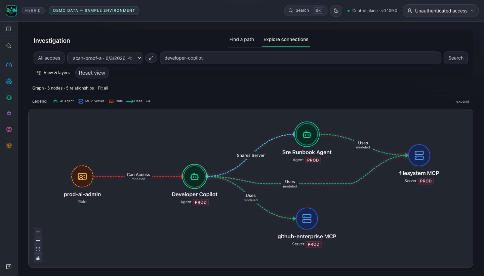Screen dimensions: 484x276
Task: Toggle dark mode moon icon
Action: [336, 11]
